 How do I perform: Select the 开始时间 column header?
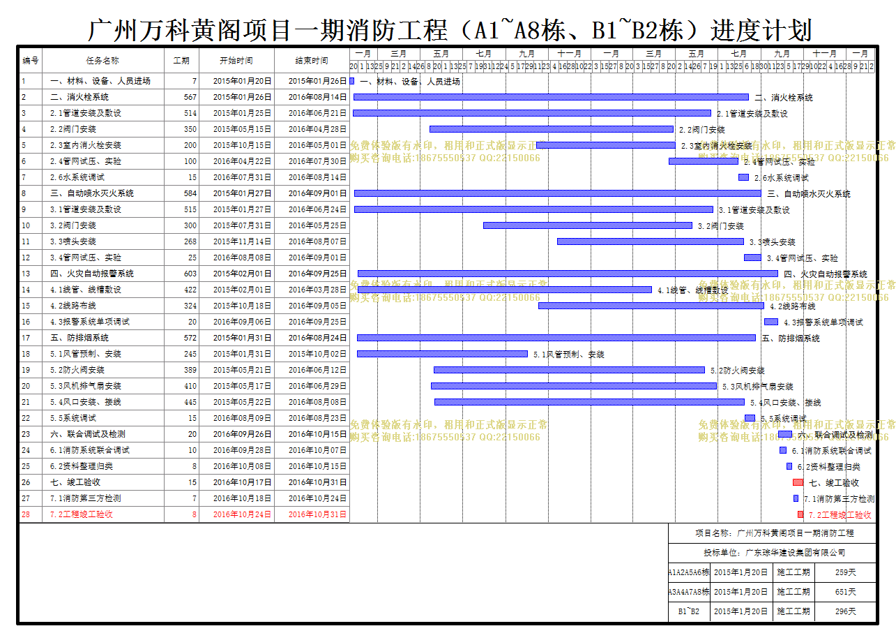tap(236, 61)
